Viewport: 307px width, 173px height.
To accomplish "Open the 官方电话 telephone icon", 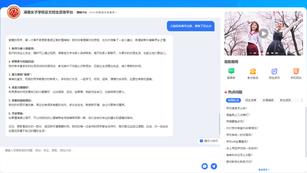I will click(x=253, y=71).
